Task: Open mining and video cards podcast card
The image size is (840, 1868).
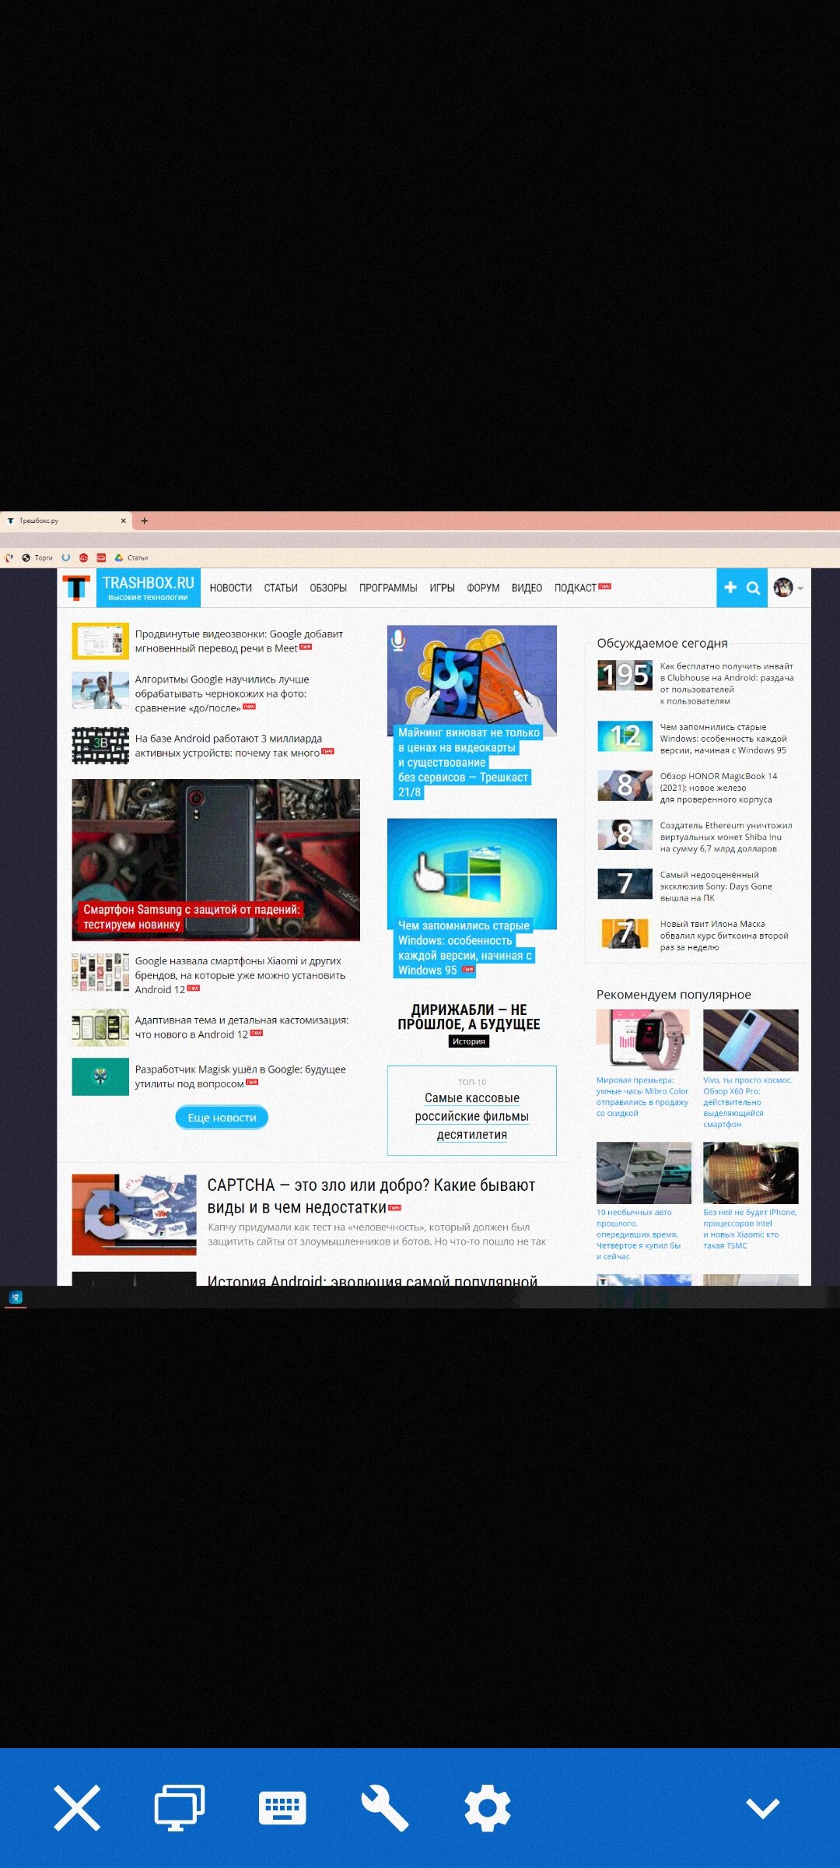Action: point(472,712)
